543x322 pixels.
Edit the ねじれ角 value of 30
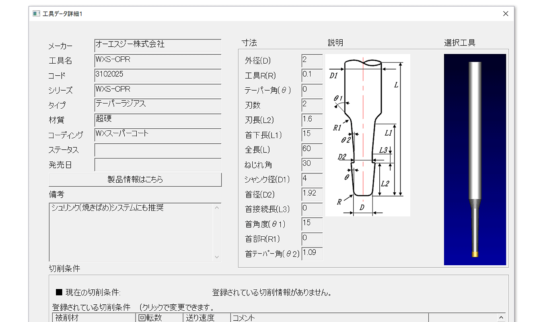click(x=312, y=164)
